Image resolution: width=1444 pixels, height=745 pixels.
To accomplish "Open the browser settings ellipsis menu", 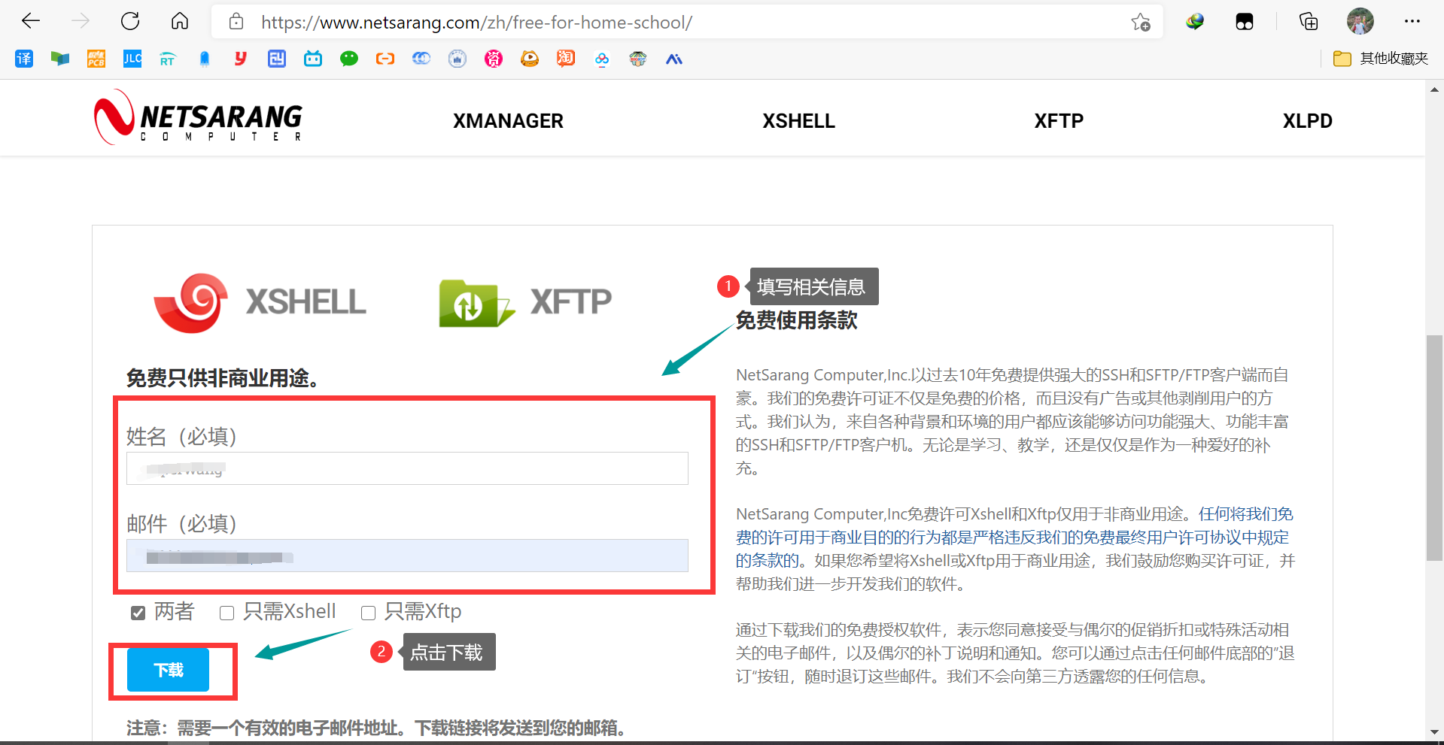I will coord(1413,21).
